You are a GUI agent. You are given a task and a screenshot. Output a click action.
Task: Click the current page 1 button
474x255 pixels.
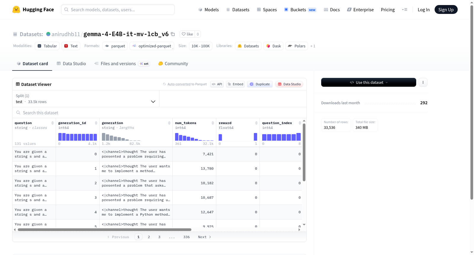(138, 237)
